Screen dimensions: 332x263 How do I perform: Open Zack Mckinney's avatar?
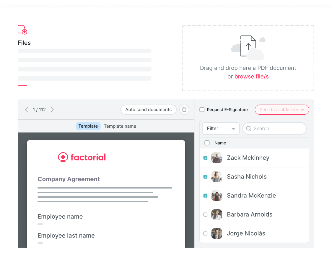click(217, 158)
